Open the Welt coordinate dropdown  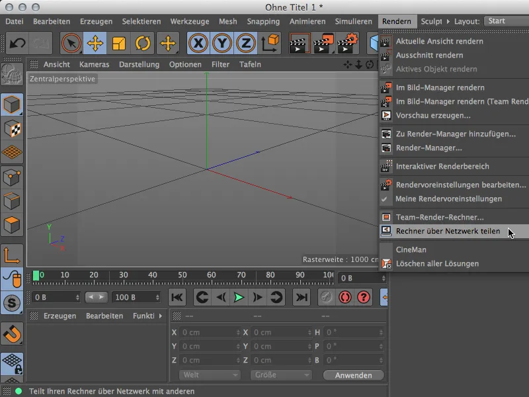pos(210,375)
